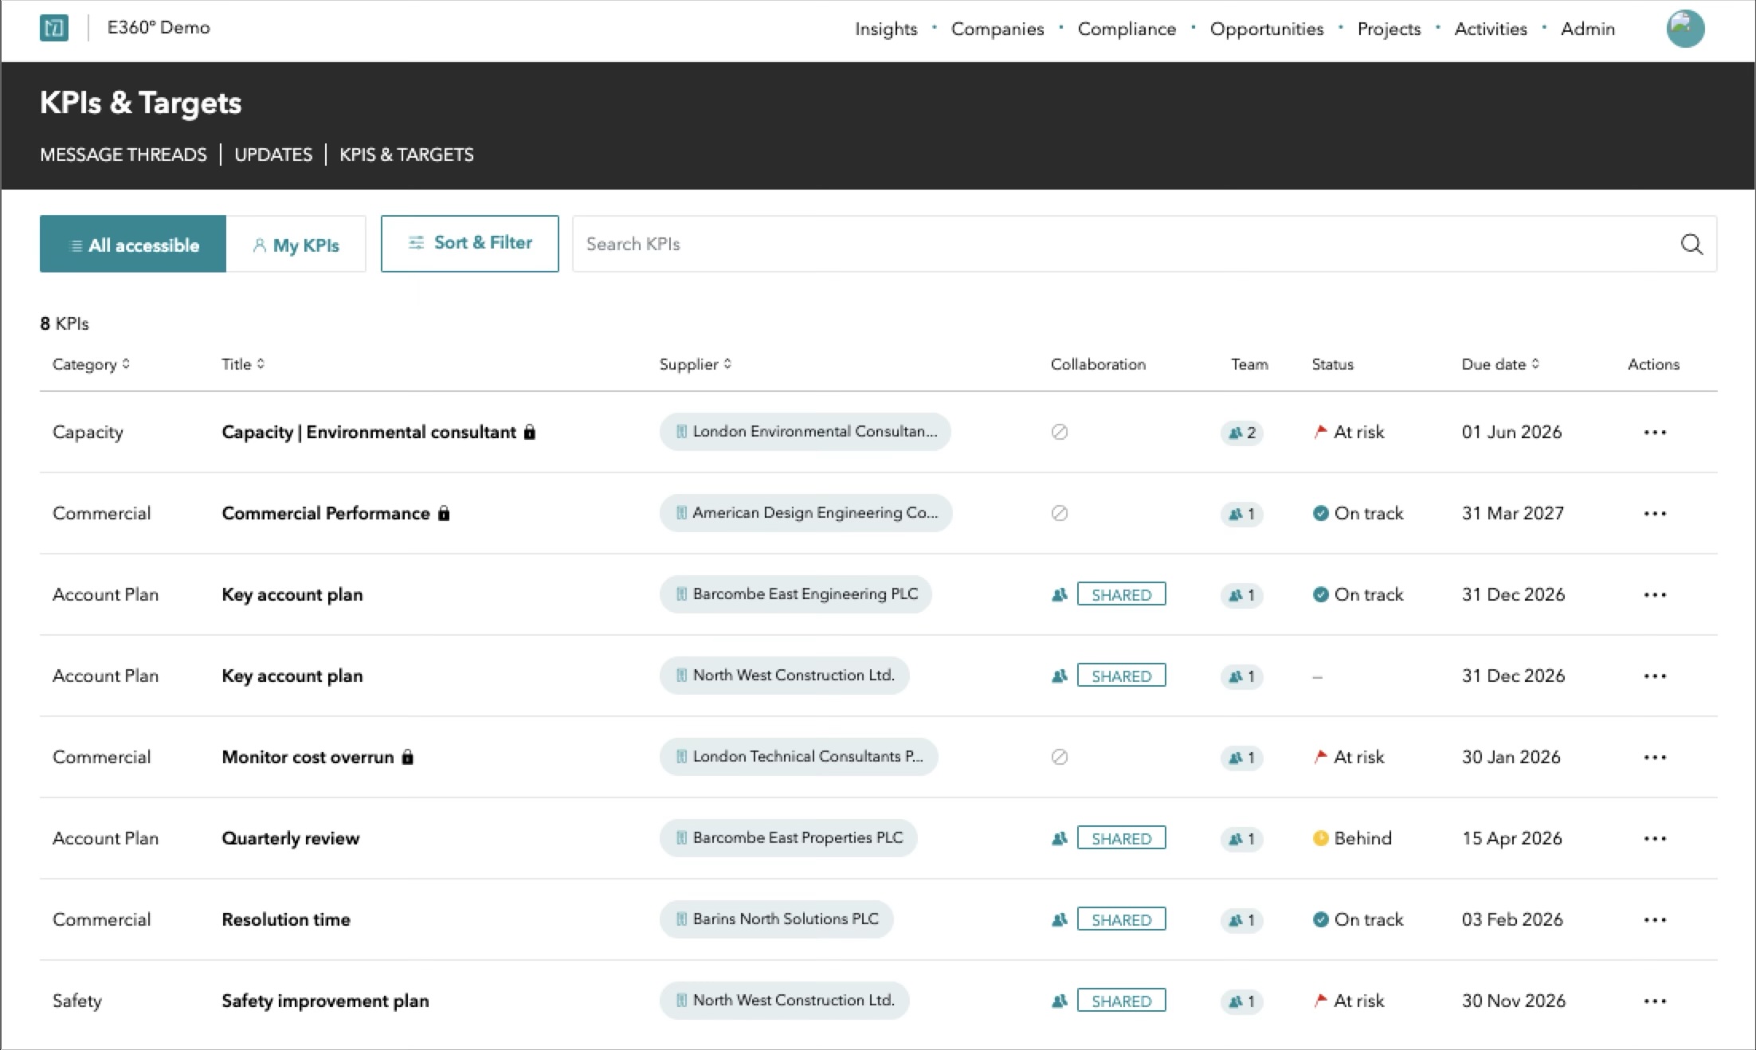
Task: Click SHARED badge for Quarterly review
Action: point(1121,838)
